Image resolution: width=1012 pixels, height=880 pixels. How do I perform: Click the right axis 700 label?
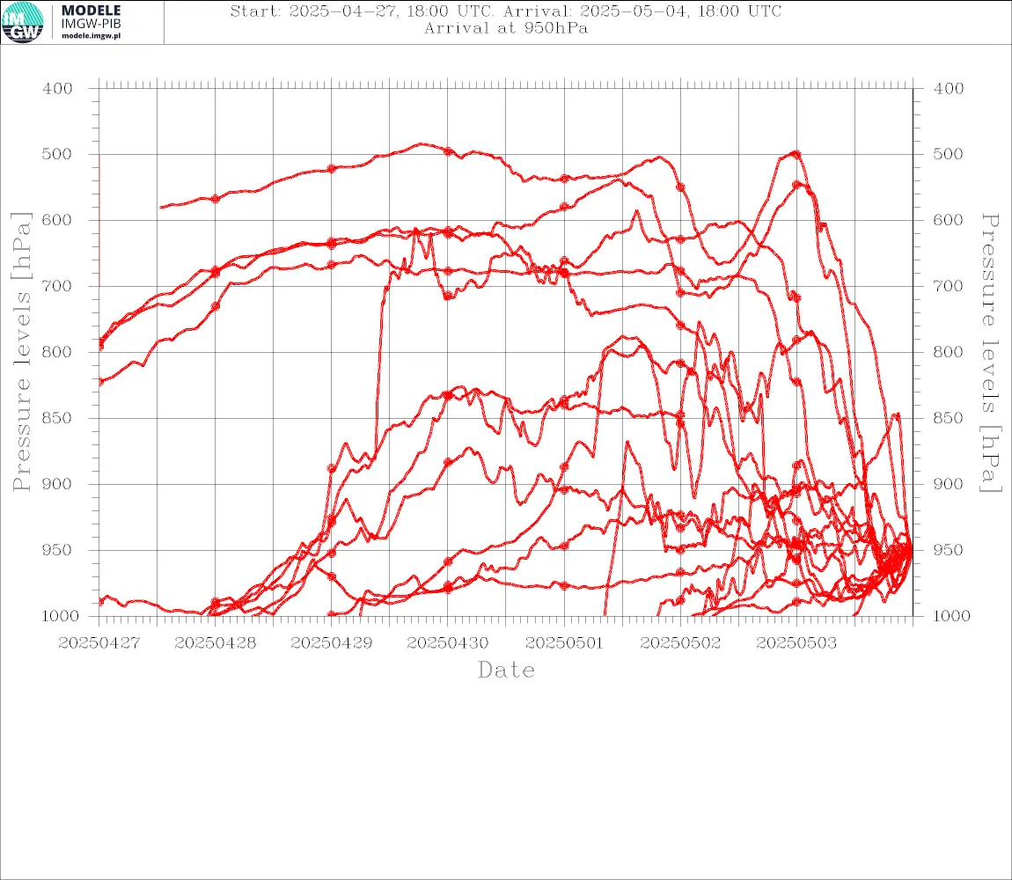pyautogui.click(x=948, y=286)
